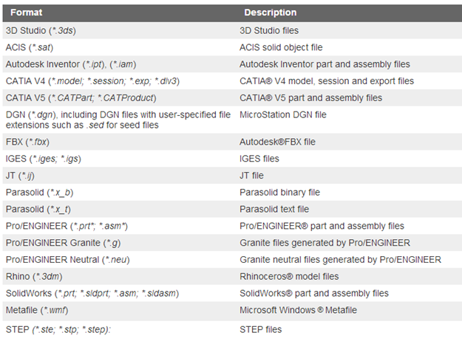This screenshot has width=462, height=341.
Task: Click the Parasolid binary file description
Action: point(279,192)
